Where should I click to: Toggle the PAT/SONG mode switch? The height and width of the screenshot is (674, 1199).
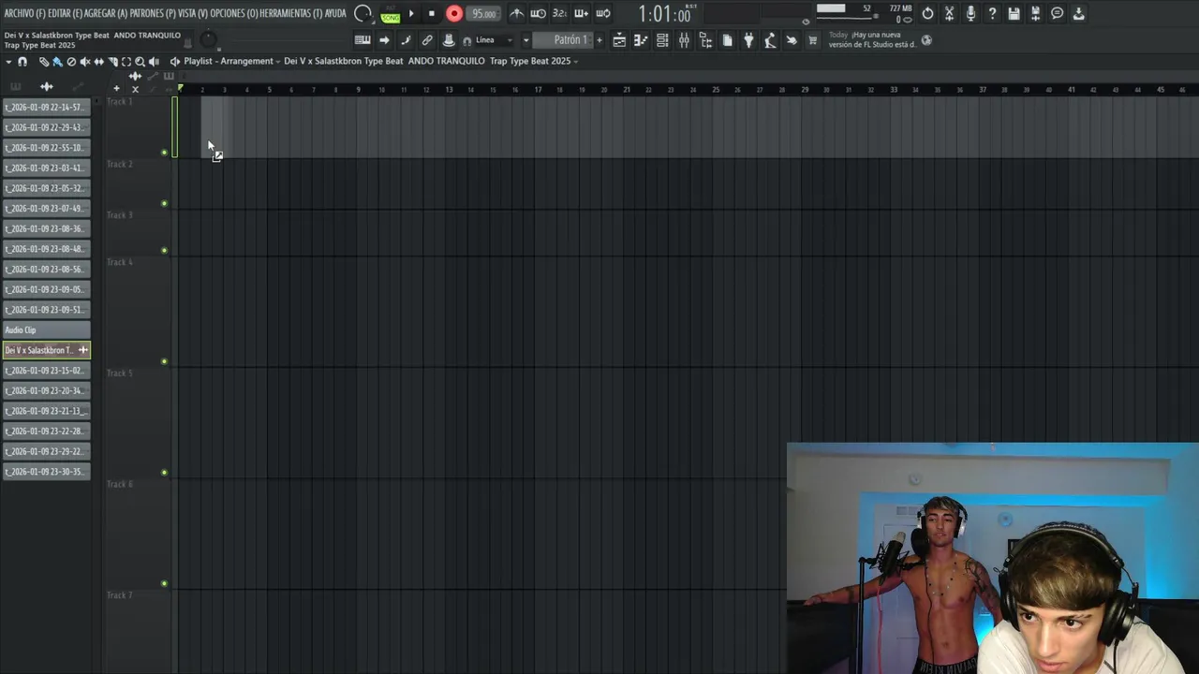pos(391,15)
